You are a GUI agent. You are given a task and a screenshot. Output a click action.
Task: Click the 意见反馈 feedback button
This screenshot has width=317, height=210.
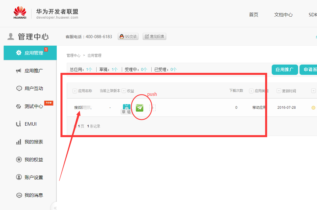pos(154,36)
